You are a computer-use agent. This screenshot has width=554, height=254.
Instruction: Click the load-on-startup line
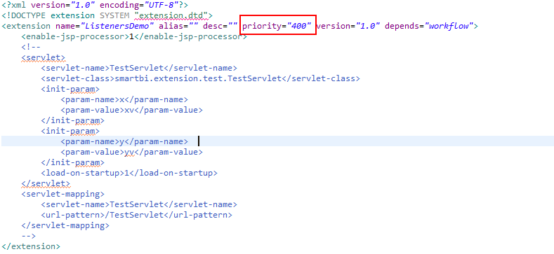[129, 173]
